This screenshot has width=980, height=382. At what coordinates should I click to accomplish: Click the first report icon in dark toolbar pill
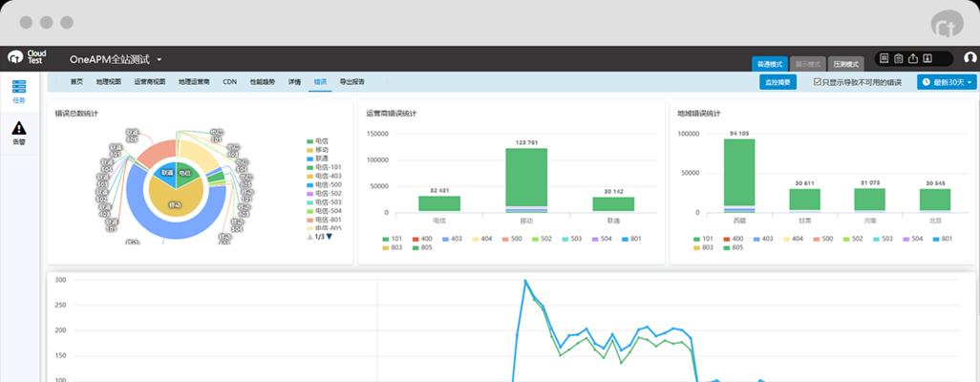click(884, 58)
